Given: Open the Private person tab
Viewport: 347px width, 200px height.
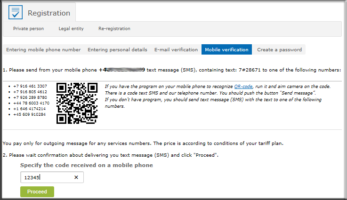Looking at the screenshot, I should [x=29, y=29].
